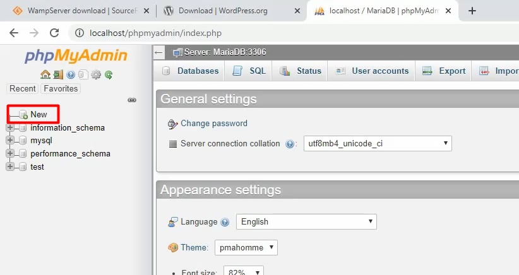The image size is (519, 275).
Task: Click the Change password link
Action: (214, 123)
